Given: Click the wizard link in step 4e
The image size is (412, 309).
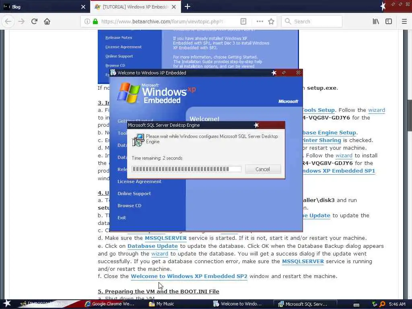Looking at the screenshot, I should [159, 254].
